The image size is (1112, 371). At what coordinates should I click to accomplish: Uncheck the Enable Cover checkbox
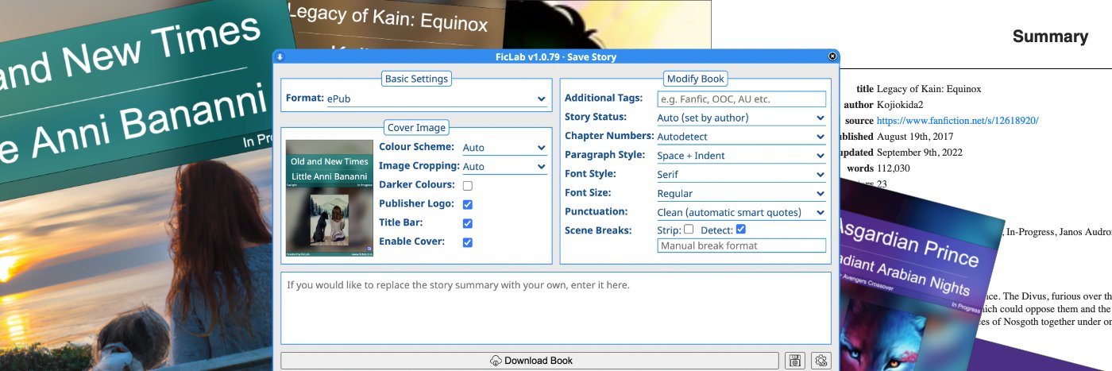pyautogui.click(x=468, y=242)
